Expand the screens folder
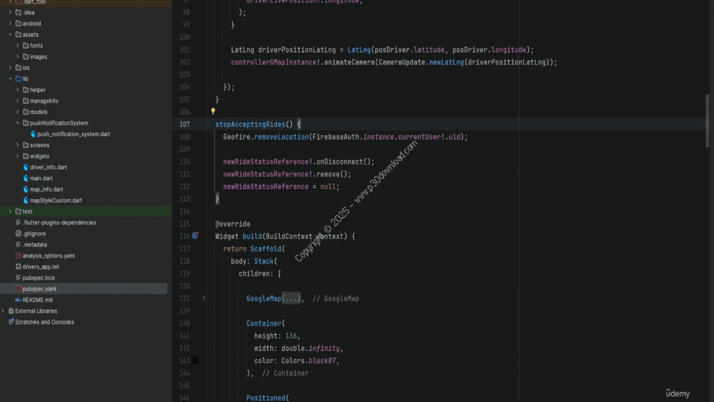The width and height of the screenshot is (714, 402). [x=17, y=145]
